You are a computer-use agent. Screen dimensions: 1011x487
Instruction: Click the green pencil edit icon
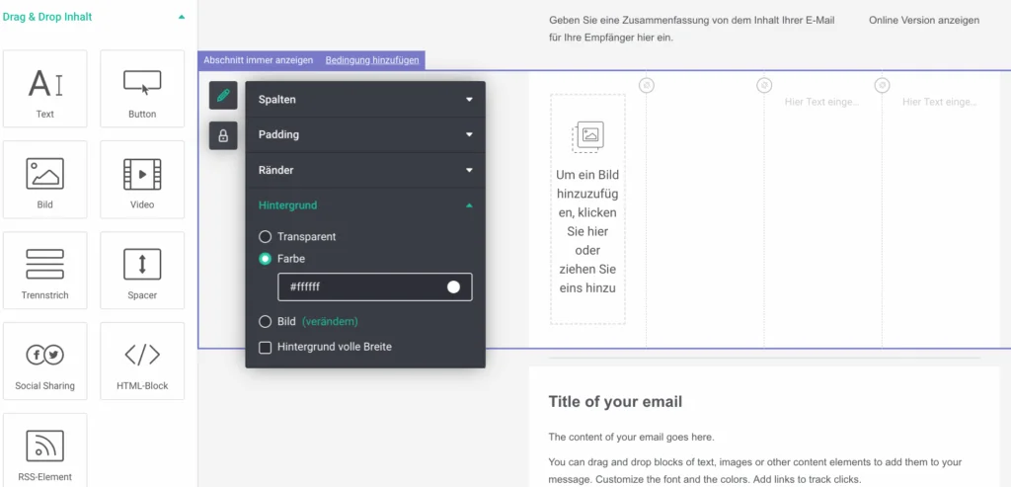(223, 96)
